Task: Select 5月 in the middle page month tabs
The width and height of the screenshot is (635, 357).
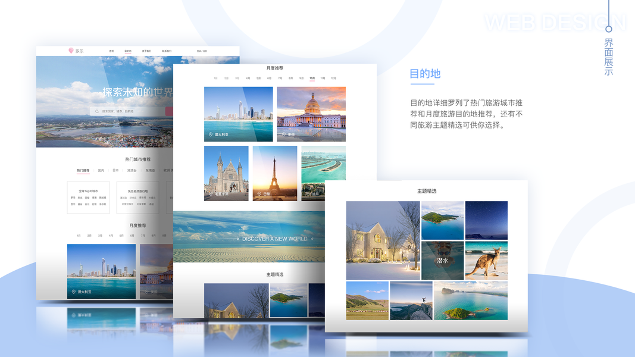Action: click(x=258, y=78)
